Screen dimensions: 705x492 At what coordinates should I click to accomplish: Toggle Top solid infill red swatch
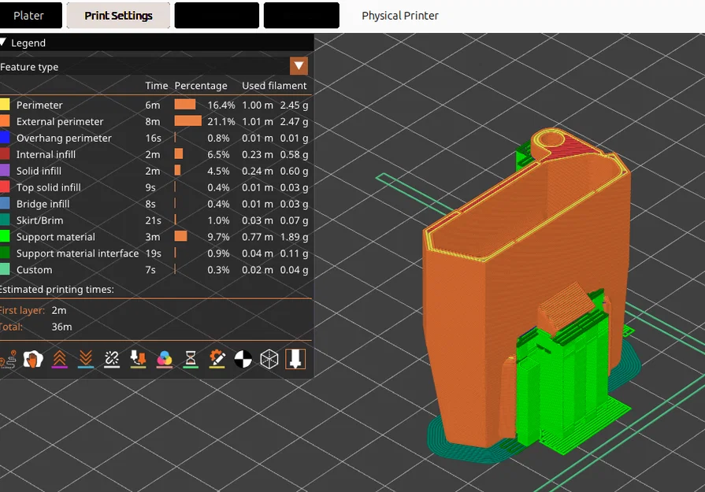coord(5,187)
